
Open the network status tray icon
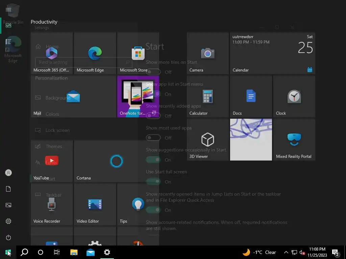(x=294, y=252)
